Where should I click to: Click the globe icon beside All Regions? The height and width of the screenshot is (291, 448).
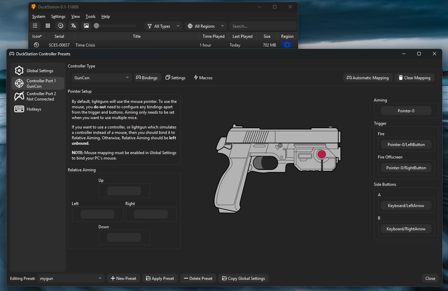[x=190, y=26]
